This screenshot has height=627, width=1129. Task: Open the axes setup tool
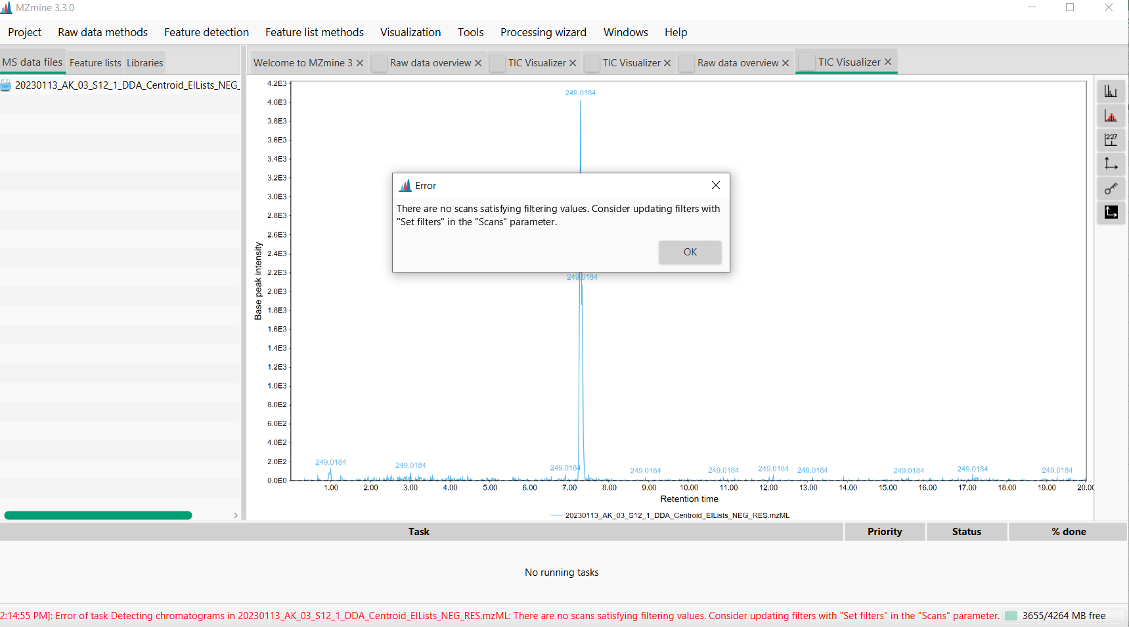coord(1111,164)
